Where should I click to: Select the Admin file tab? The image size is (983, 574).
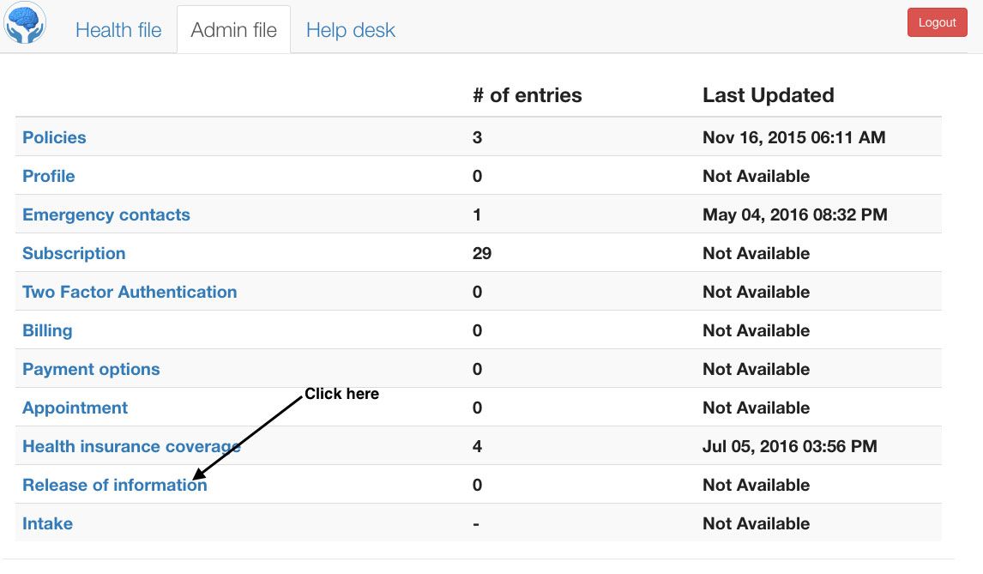234,30
